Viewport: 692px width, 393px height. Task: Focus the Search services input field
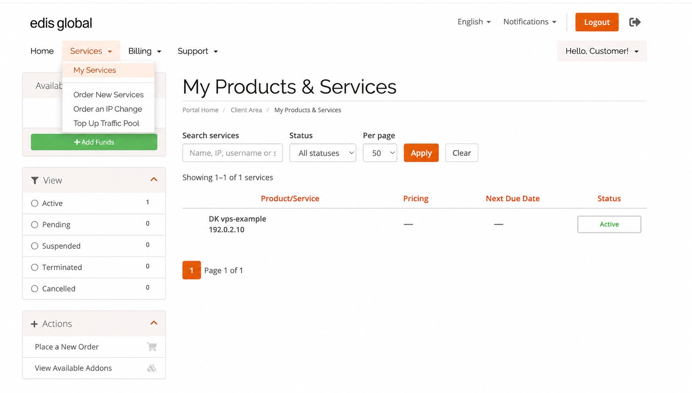pos(232,153)
